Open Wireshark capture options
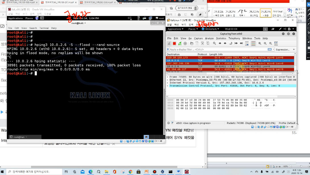This screenshot has width=310, height=175. (x=185, y=44)
